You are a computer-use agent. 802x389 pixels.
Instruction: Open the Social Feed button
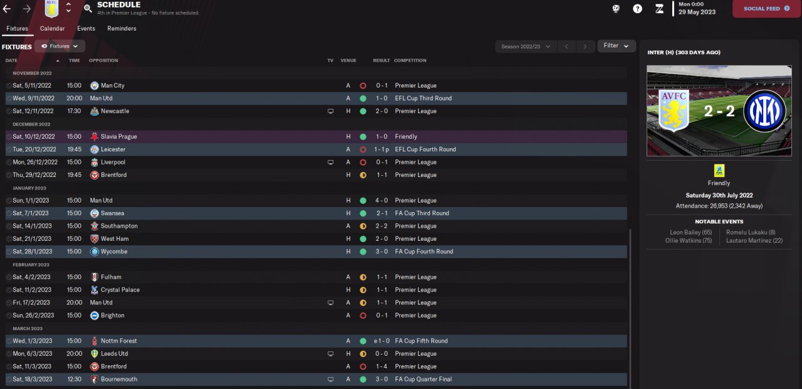tap(766, 9)
